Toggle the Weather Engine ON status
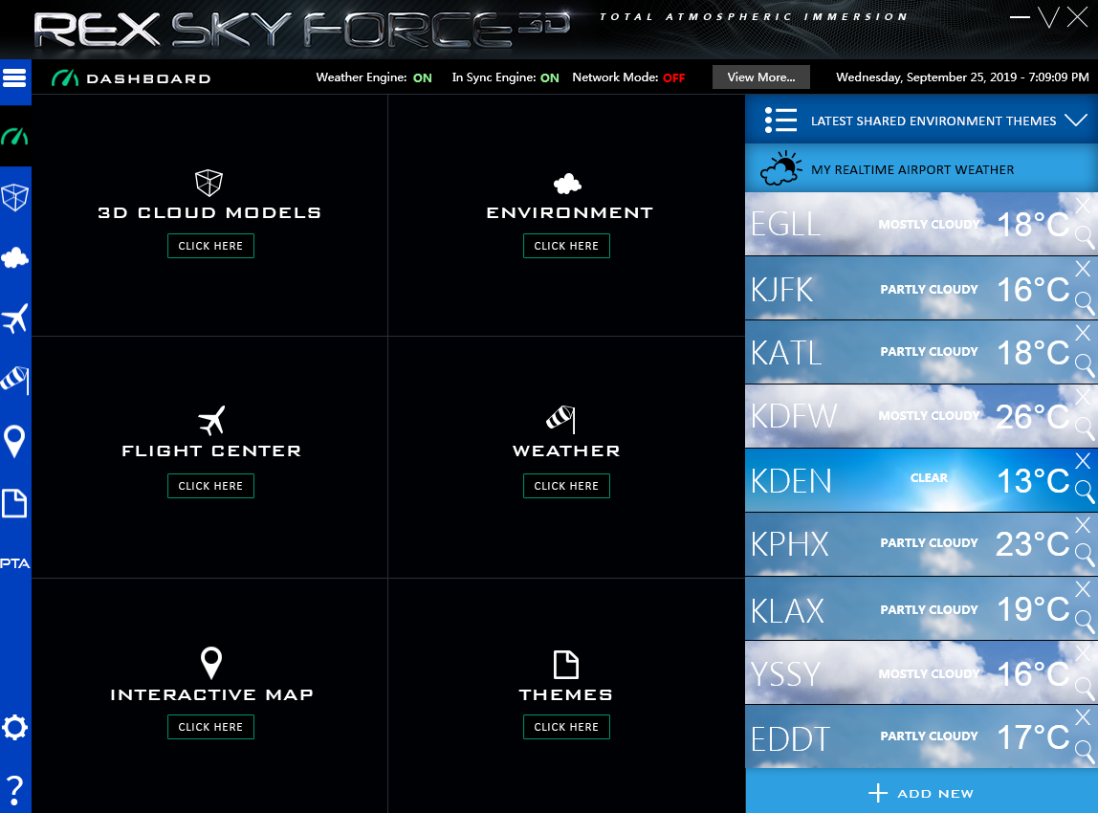This screenshot has width=1098, height=813. pyautogui.click(x=422, y=78)
